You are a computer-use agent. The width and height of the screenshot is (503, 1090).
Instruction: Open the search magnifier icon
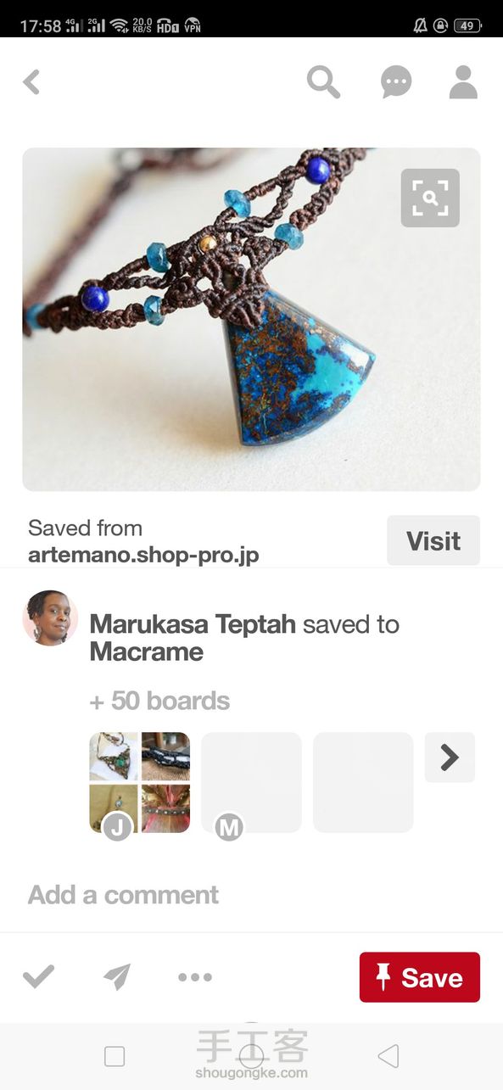click(x=323, y=82)
